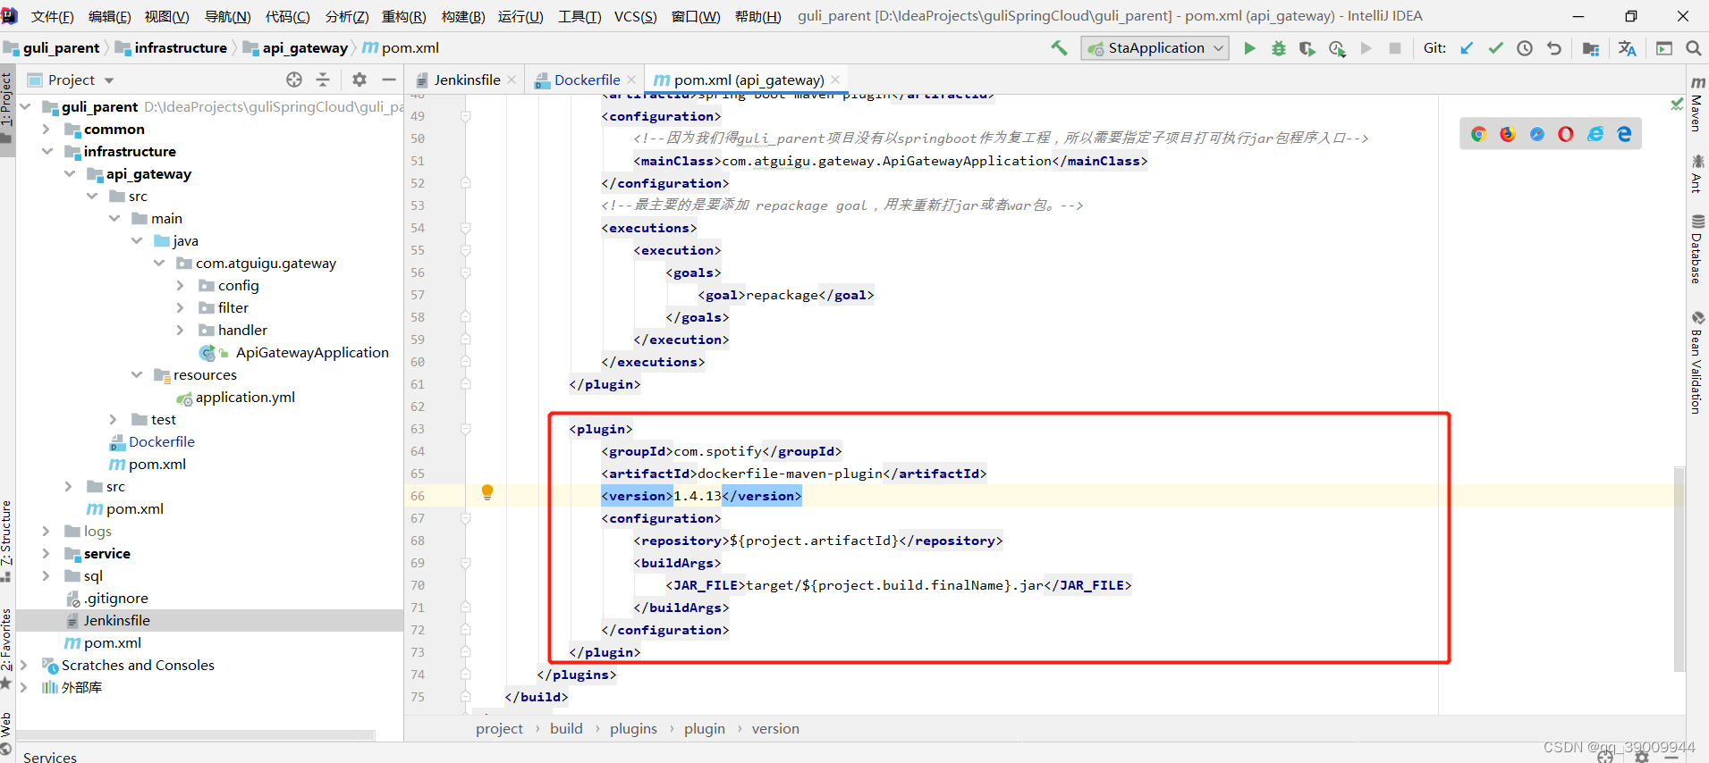Viewport: 1709px width, 763px height.
Task: Open the VCS(S) menu
Action: coord(635,16)
